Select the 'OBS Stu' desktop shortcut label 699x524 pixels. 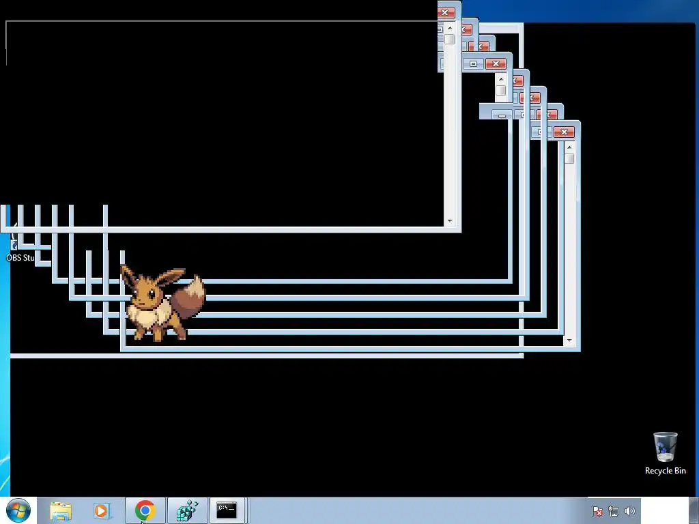[x=20, y=257]
